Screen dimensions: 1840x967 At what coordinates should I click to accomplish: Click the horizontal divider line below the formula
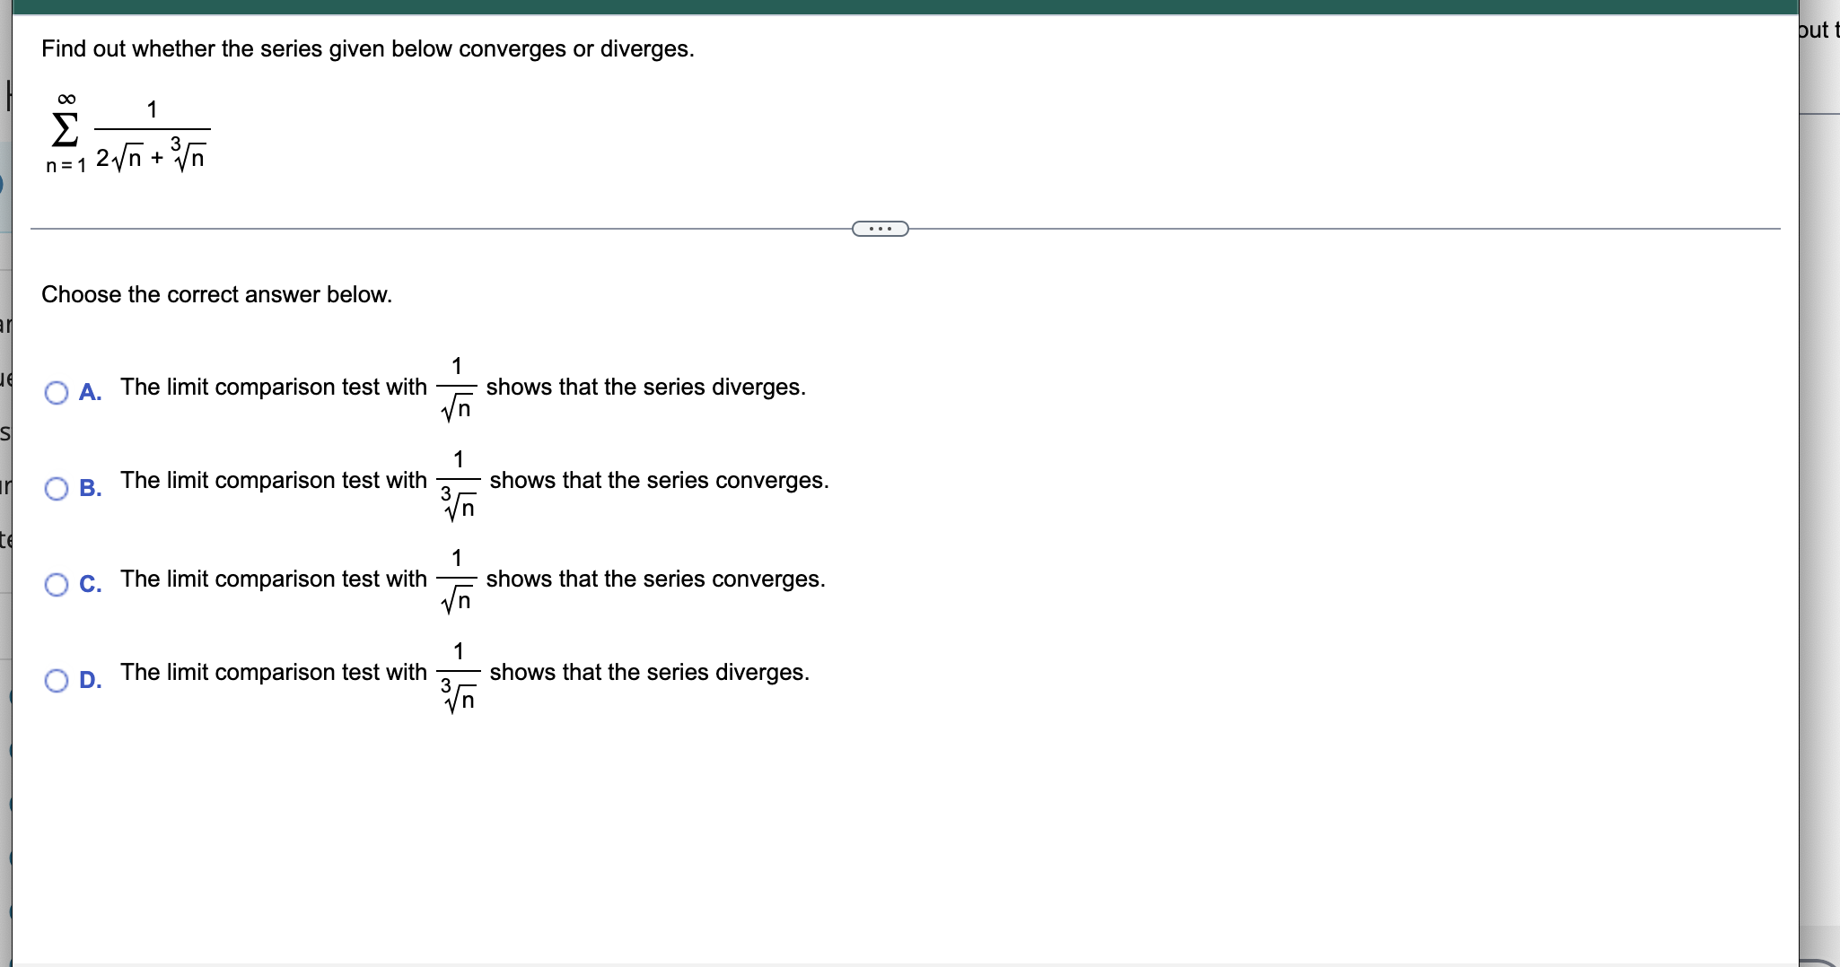(449, 229)
